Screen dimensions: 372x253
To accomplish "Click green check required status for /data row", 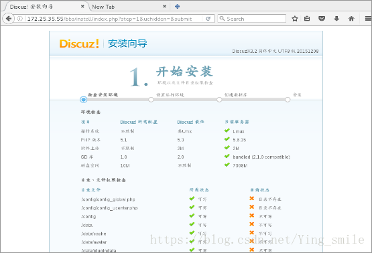I will pyautogui.click(x=192, y=224).
